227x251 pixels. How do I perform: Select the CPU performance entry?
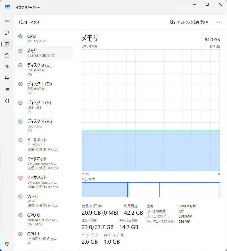coord(44,38)
